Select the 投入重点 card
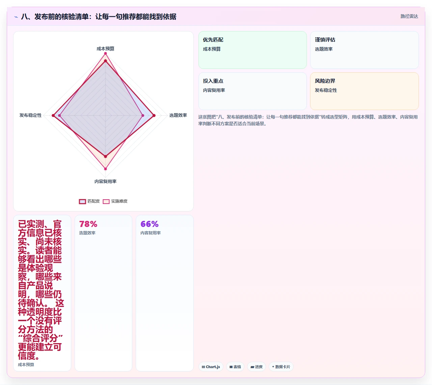432x385 pixels. (x=252, y=91)
